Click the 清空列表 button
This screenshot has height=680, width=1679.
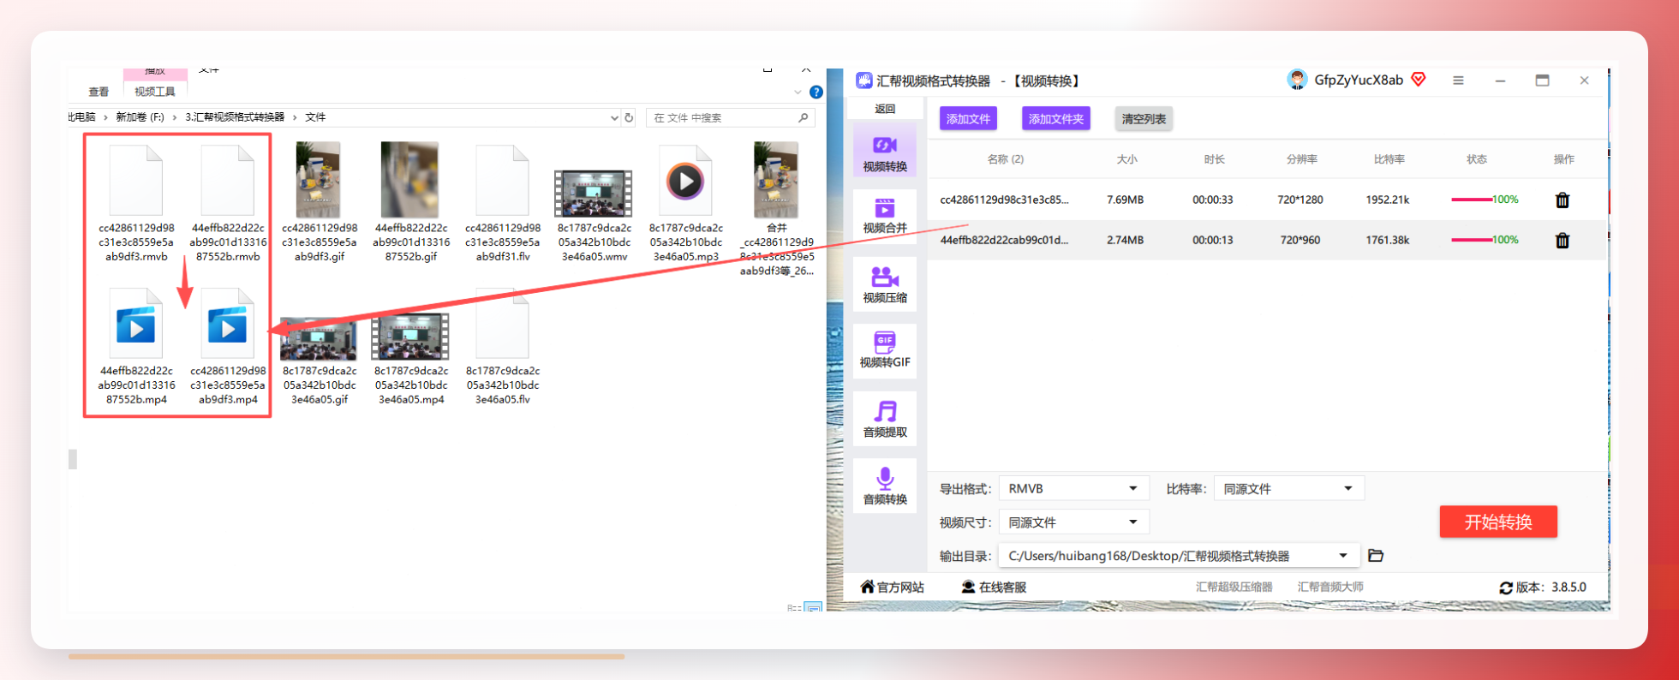(1144, 119)
